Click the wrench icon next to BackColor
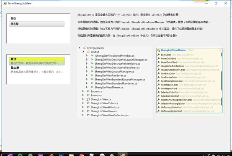 (158, 55)
